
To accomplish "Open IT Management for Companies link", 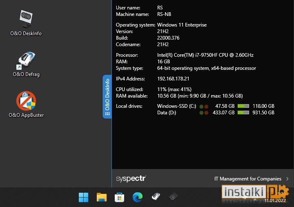I will 248,179.
